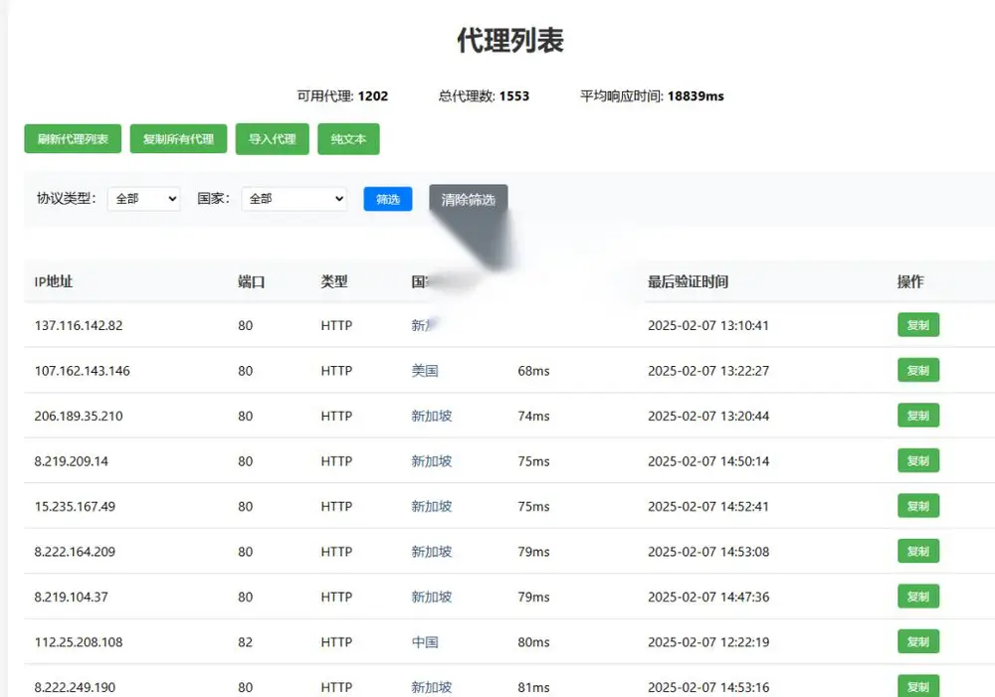Click timestamp 2025-02-07 13:10:41
Image resolution: width=995 pixels, height=697 pixels.
(x=708, y=325)
